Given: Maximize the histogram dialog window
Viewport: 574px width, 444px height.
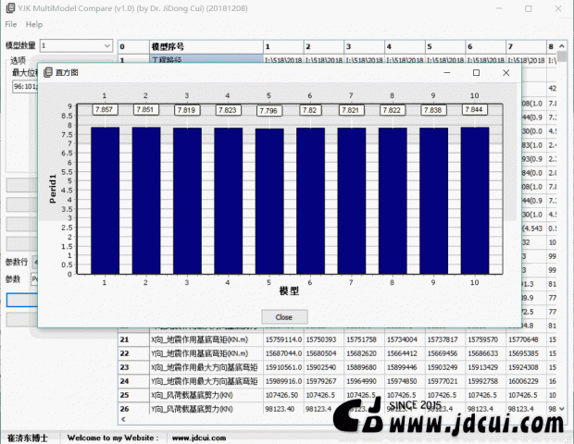Looking at the screenshot, I should tap(476, 72).
